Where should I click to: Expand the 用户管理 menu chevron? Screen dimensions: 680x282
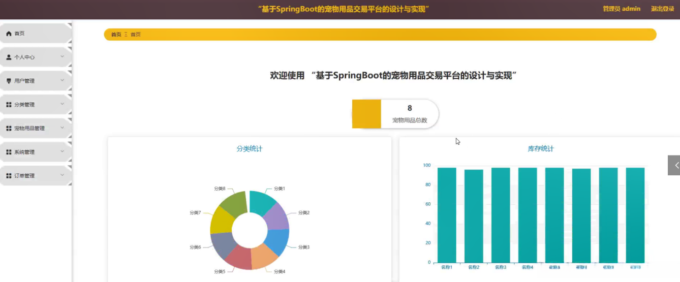[x=62, y=80]
